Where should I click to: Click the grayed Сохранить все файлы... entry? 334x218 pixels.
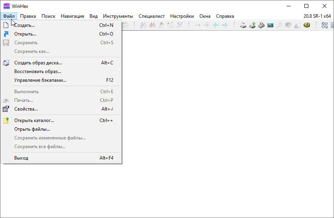point(61,147)
